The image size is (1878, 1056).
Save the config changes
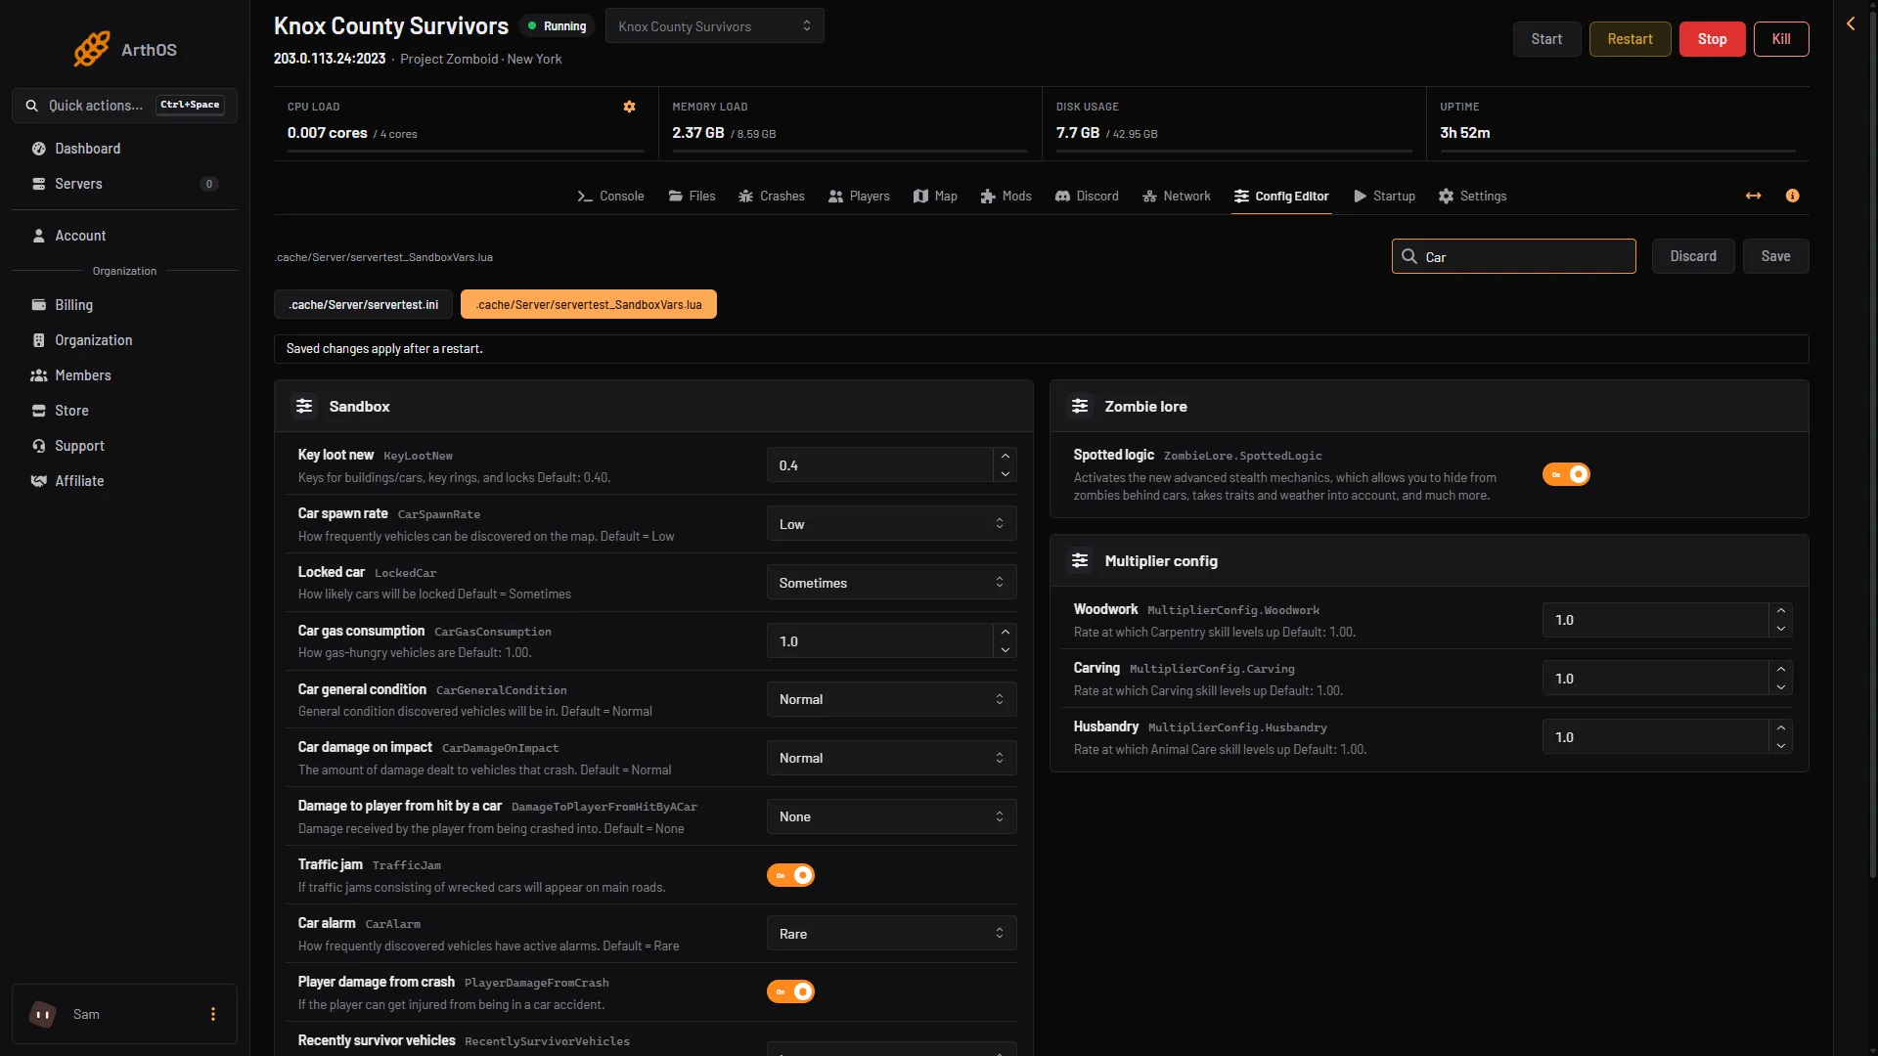(1775, 256)
